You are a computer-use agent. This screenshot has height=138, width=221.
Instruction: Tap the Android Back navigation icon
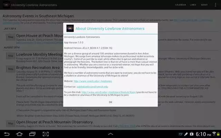[7, 134]
